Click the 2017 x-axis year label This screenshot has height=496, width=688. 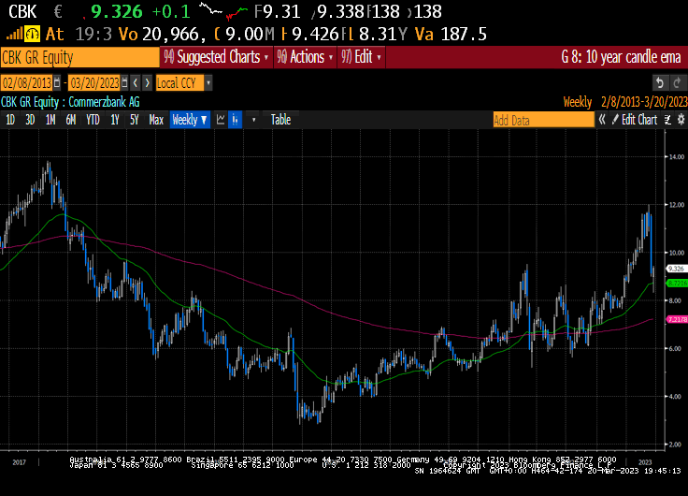click(19, 462)
